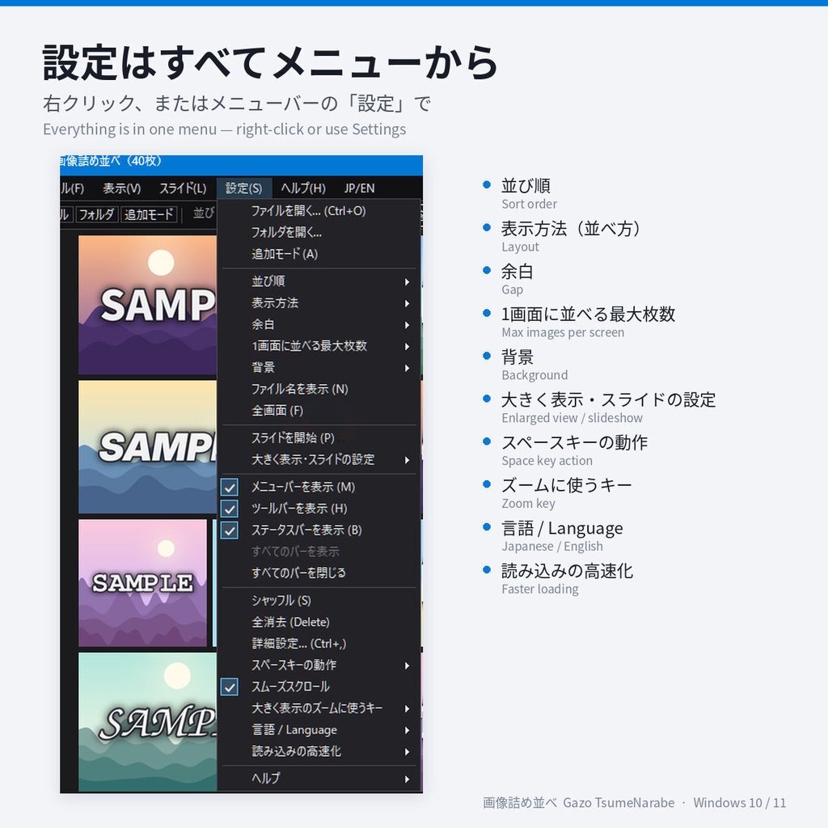This screenshot has height=828, width=828.
Task: Expand スペースキーの動作 submenu
Action: pos(319,665)
